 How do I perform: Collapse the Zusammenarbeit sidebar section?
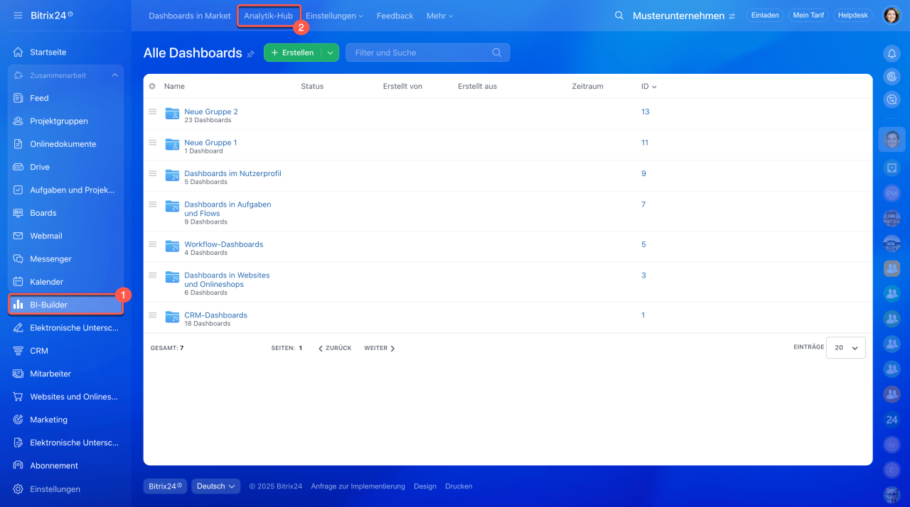tap(114, 75)
